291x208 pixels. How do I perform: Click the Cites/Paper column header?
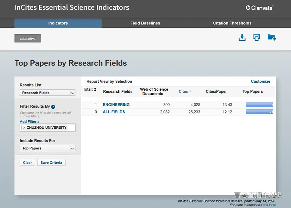(216, 91)
